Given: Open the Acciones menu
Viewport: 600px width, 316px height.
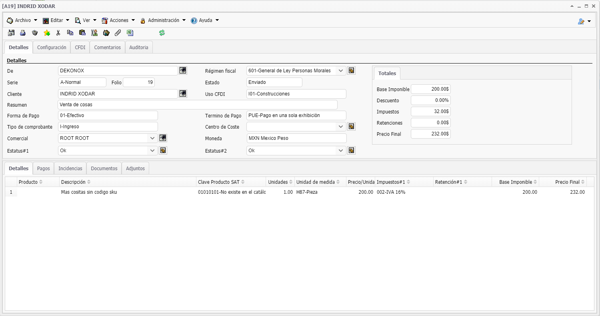Looking at the screenshot, I should [x=118, y=20].
